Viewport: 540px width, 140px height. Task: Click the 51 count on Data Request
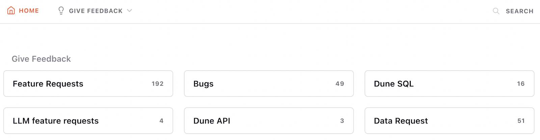[x=521, y=121]
